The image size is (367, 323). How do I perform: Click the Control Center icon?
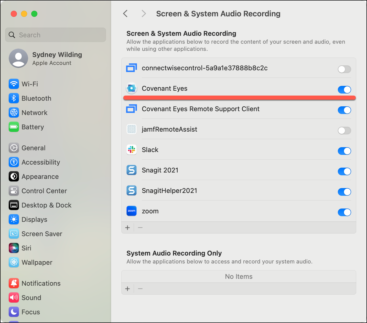[x=14, y=191]
